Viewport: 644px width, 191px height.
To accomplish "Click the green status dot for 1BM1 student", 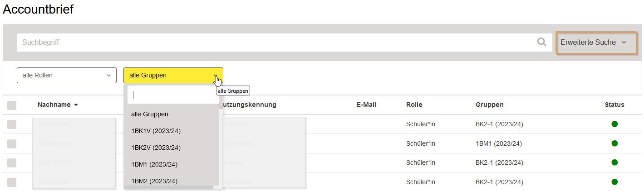I will click(x=615, y=143).
